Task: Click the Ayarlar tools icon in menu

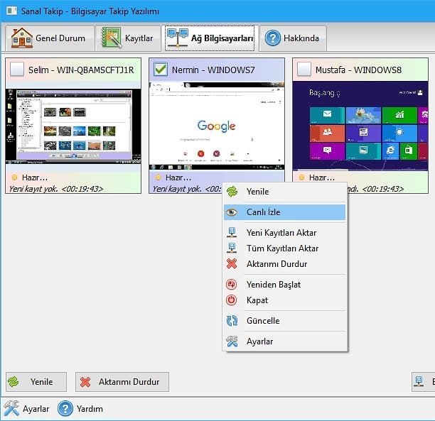Action: pos(232,341)
